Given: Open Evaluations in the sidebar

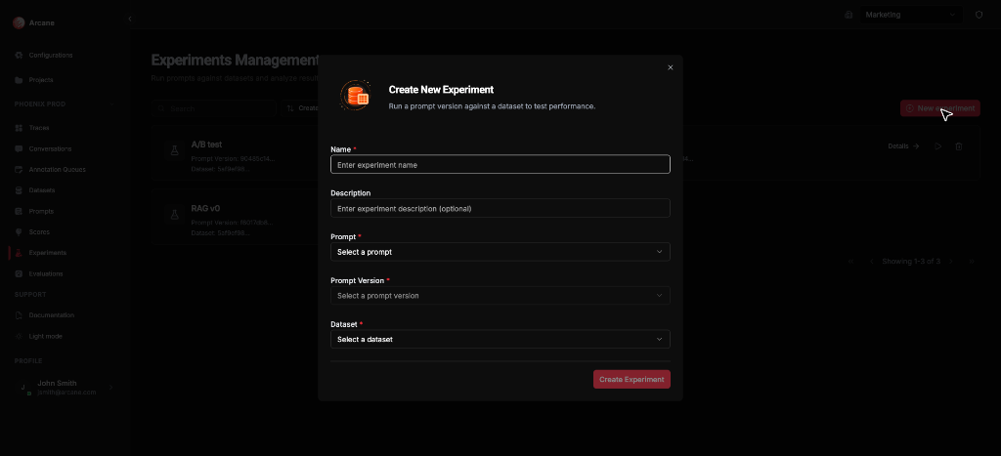Looking at the screenshot, I should (45, 273).
